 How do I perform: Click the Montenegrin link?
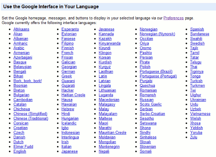tap(109, 147)
